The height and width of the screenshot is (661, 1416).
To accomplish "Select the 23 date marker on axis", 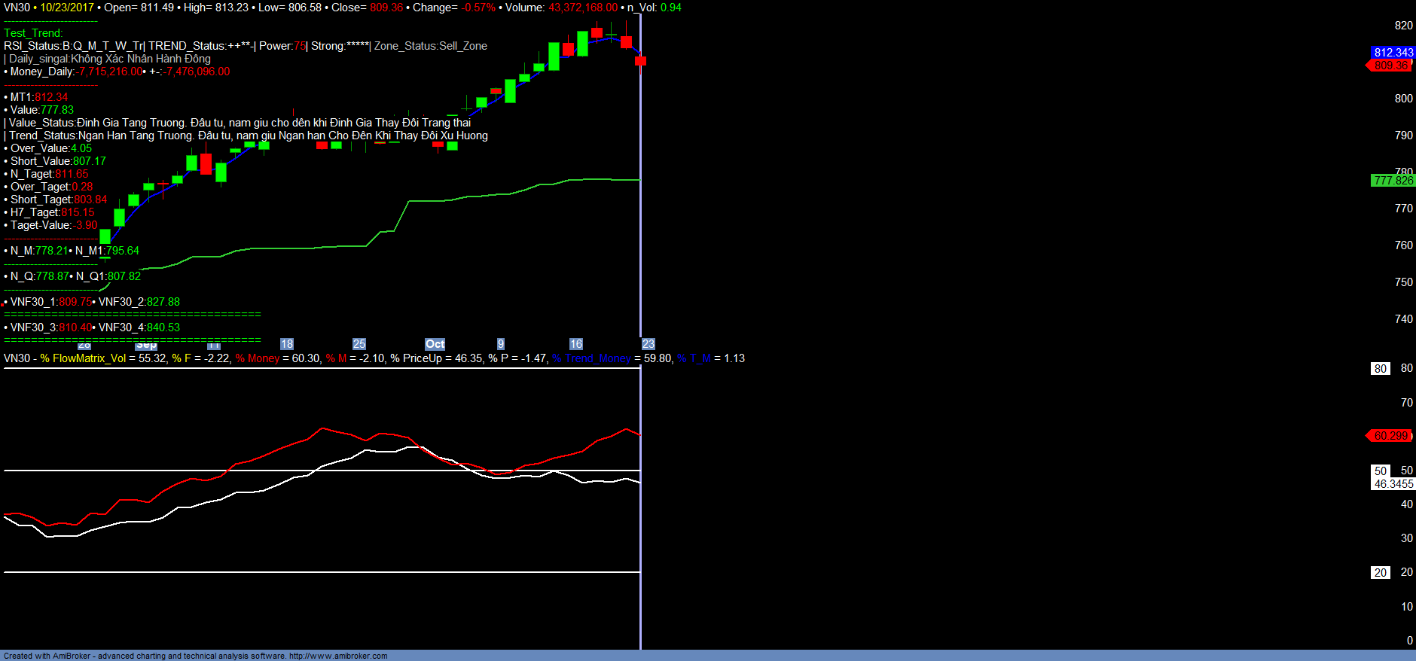I will coord(648,344).
